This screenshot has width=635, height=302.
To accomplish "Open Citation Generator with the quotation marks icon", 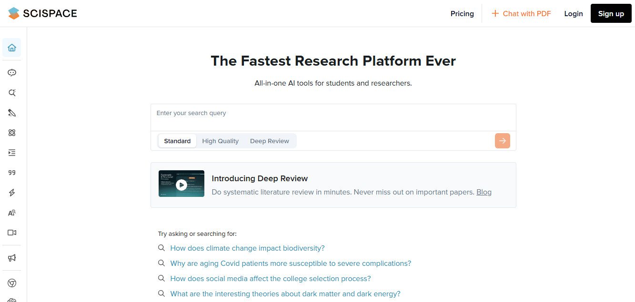I will [x=11, y=172].
